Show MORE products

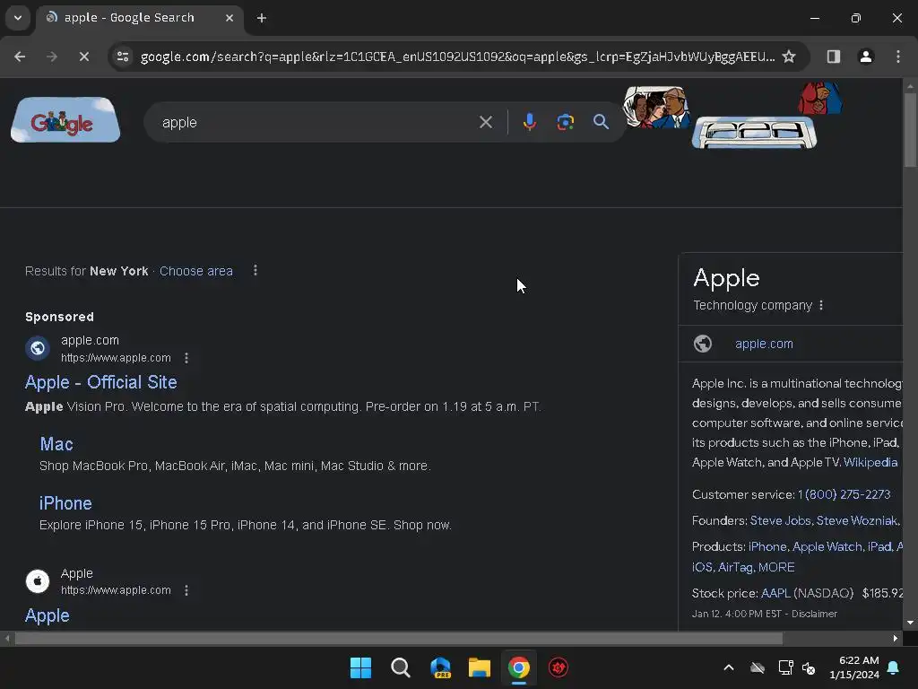pos(776,567)
